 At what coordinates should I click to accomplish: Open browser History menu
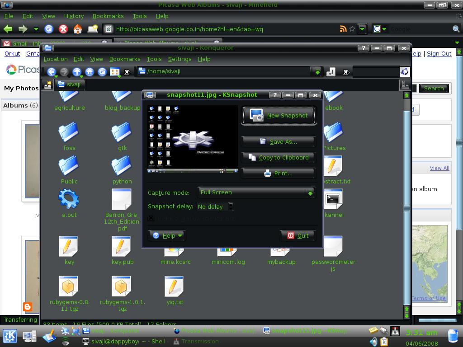click(x=74, y=16)
